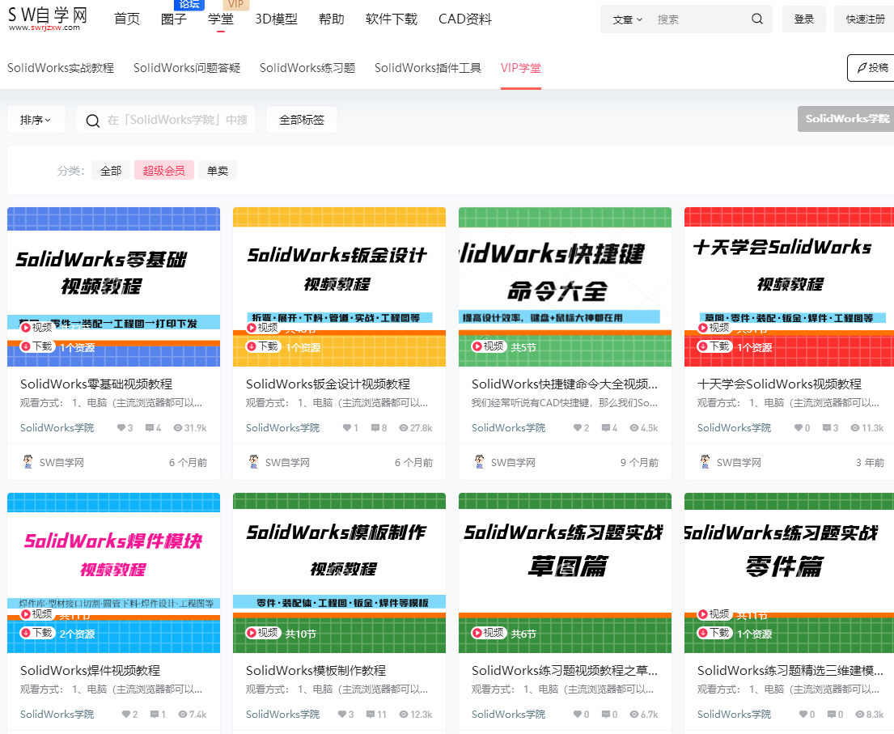894x734 pixels.
Task: Click 下载 badge on 十天学会SolidWorks thumbnail
Action: point(714,346)
